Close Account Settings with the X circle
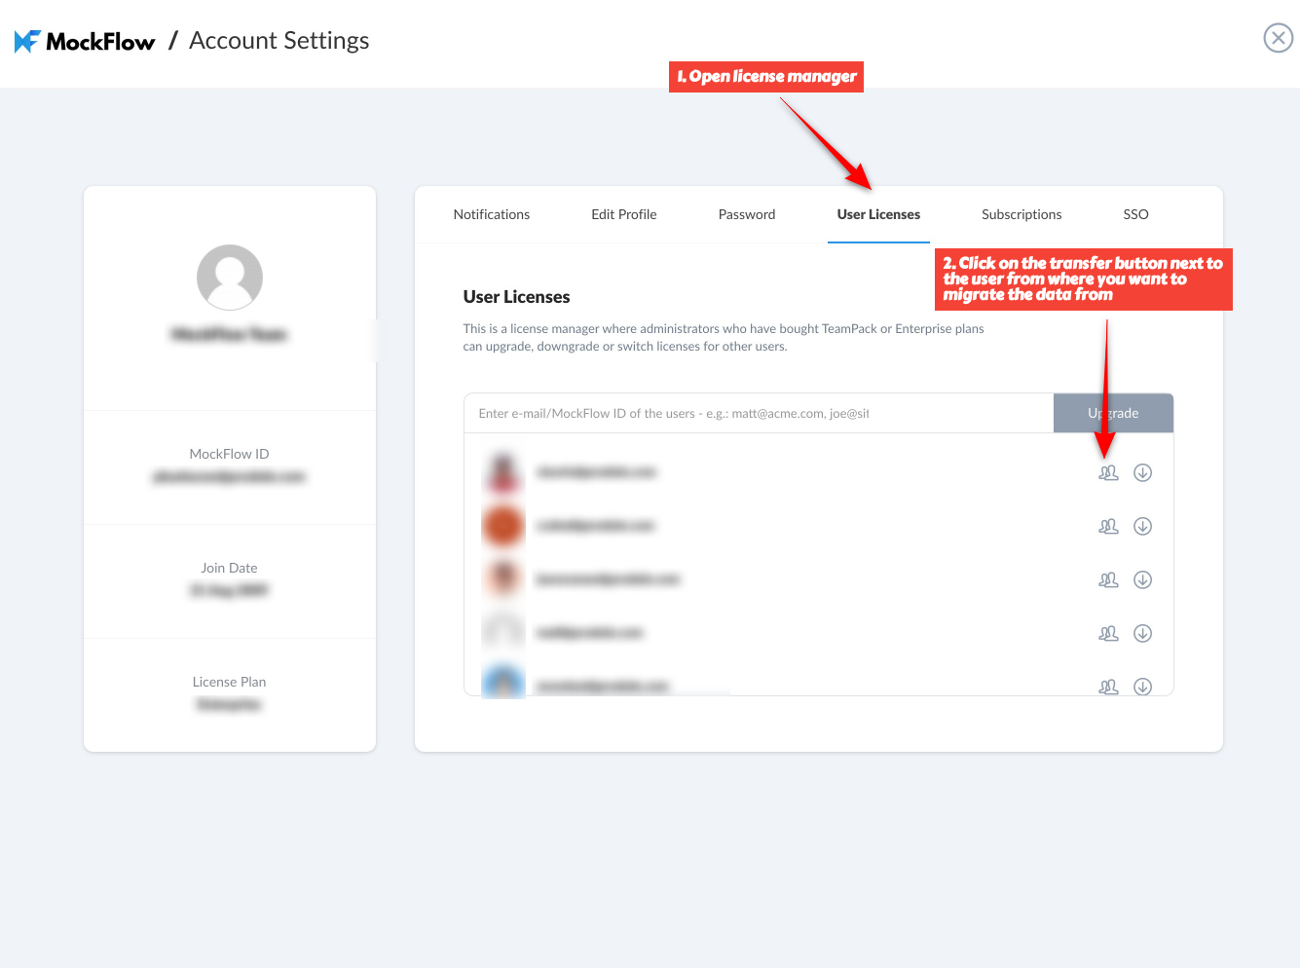This screenshot has height=968, width=1300. point(1278,38)
